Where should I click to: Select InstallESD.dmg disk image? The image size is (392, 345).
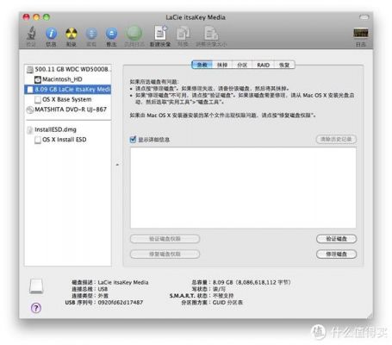[68, 129]
